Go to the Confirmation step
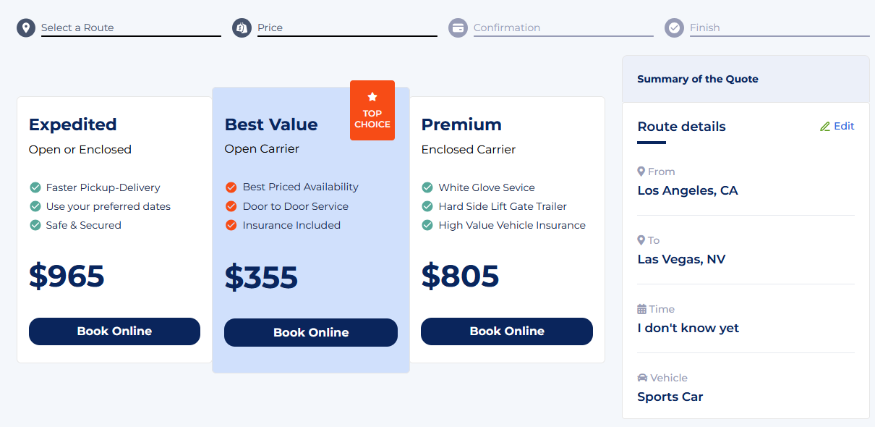 click(x=507, y=28)
